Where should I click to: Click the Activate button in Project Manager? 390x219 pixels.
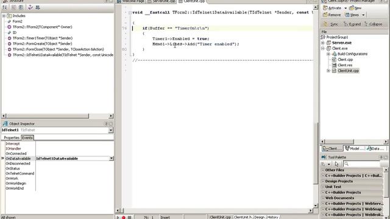(x=331, y=8)
